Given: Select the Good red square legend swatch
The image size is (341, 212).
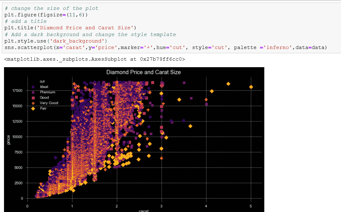Looking at the screenshot, I should pos(33,98).
